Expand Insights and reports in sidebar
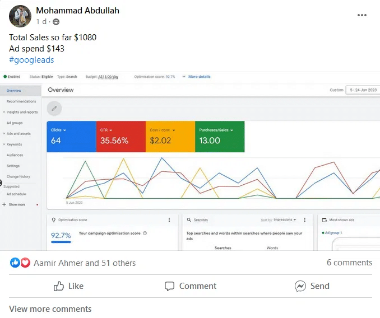The image size is (380, 318). [21, 112]
